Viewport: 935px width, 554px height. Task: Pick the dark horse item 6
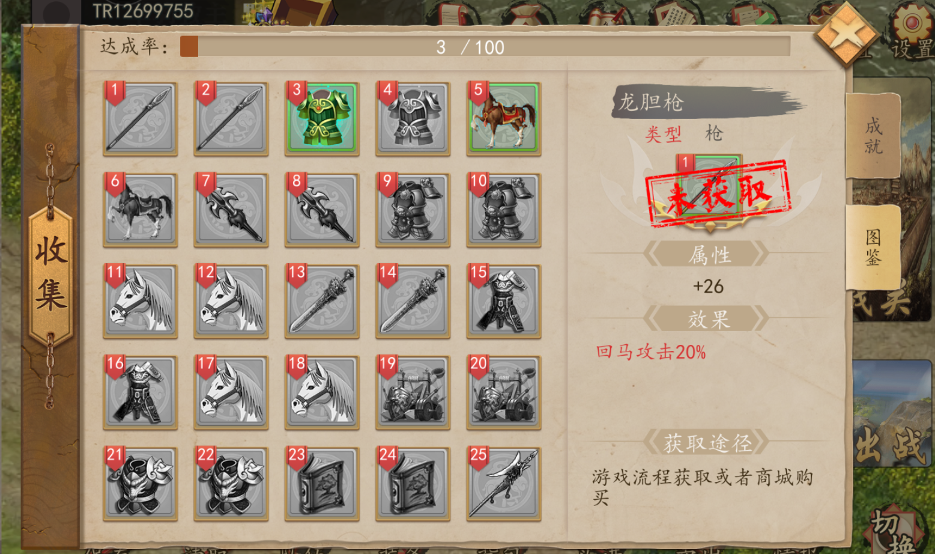[x=140, y=210]
